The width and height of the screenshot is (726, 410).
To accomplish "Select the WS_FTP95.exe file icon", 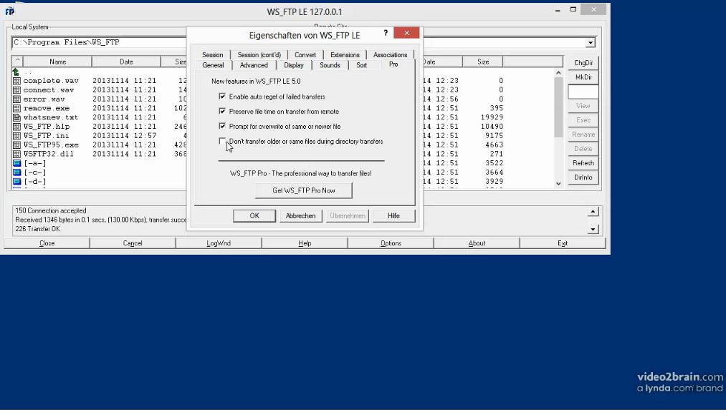I will [16, 145].
